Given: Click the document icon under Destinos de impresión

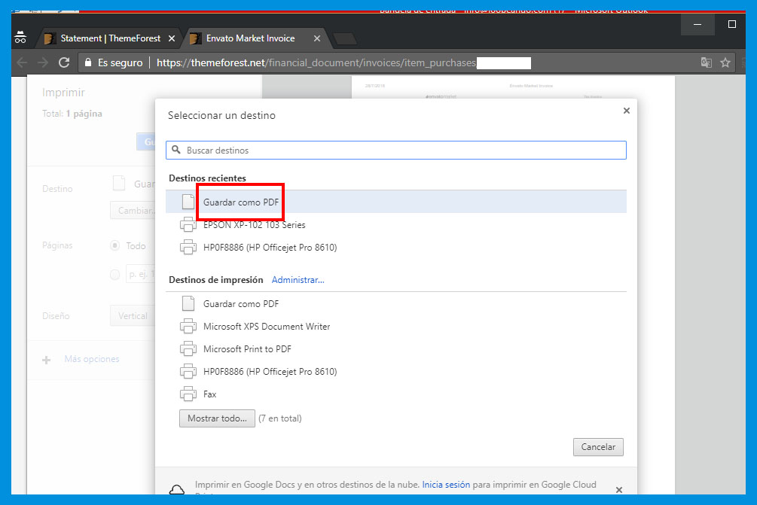Looking at the screenshot, I should 188,303.
